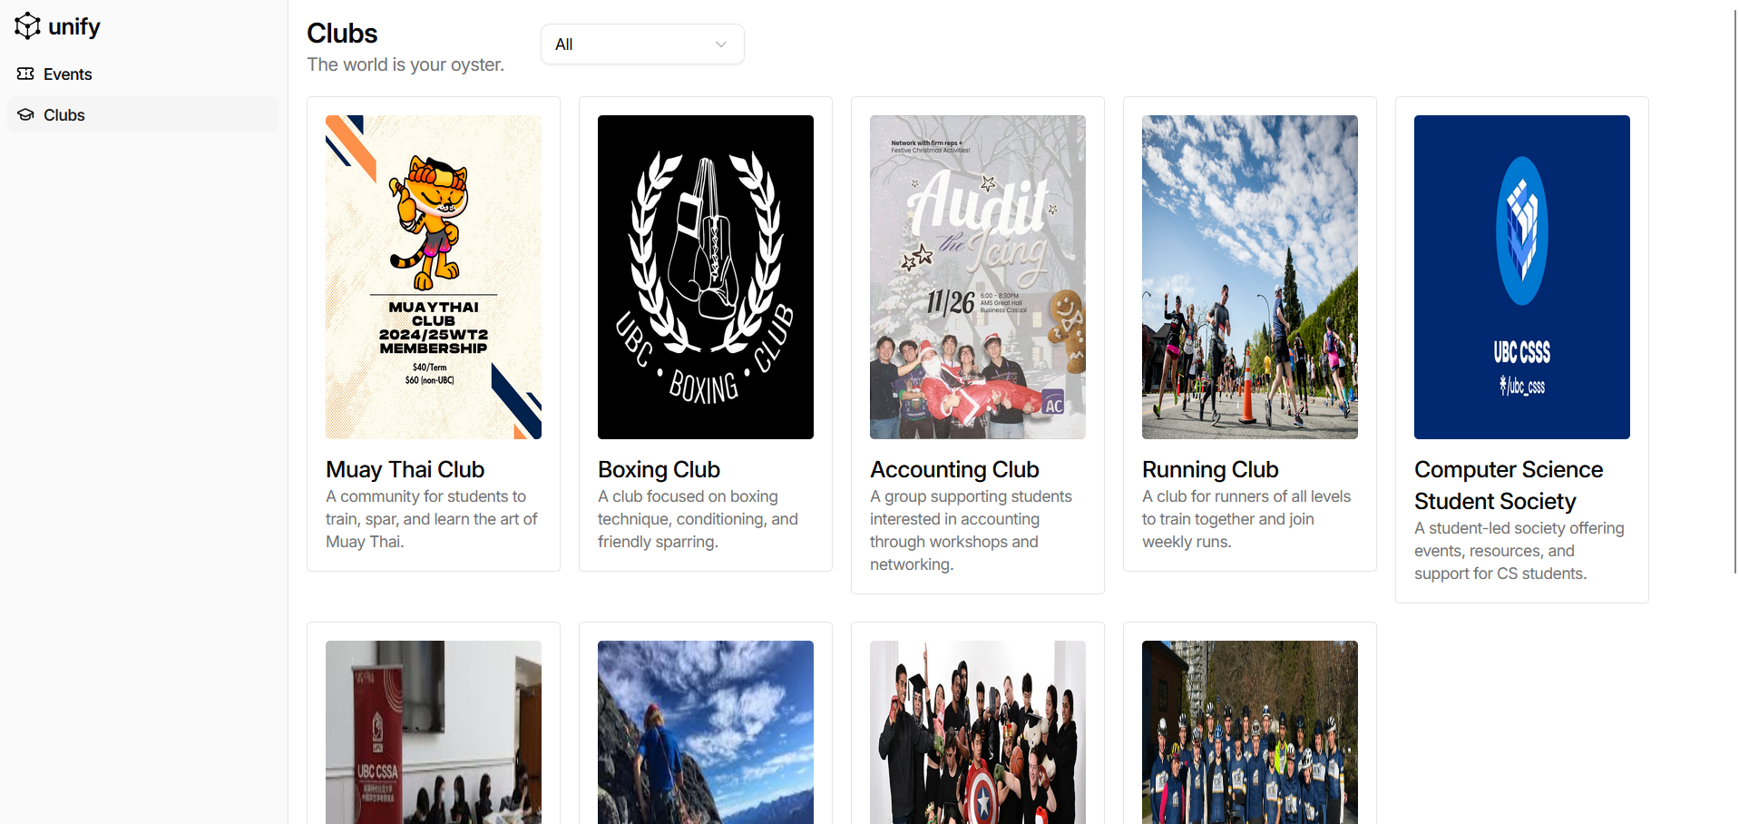Select the Accounting Club title
This screenshot has width=1739, height=824.
pos(954,469)
